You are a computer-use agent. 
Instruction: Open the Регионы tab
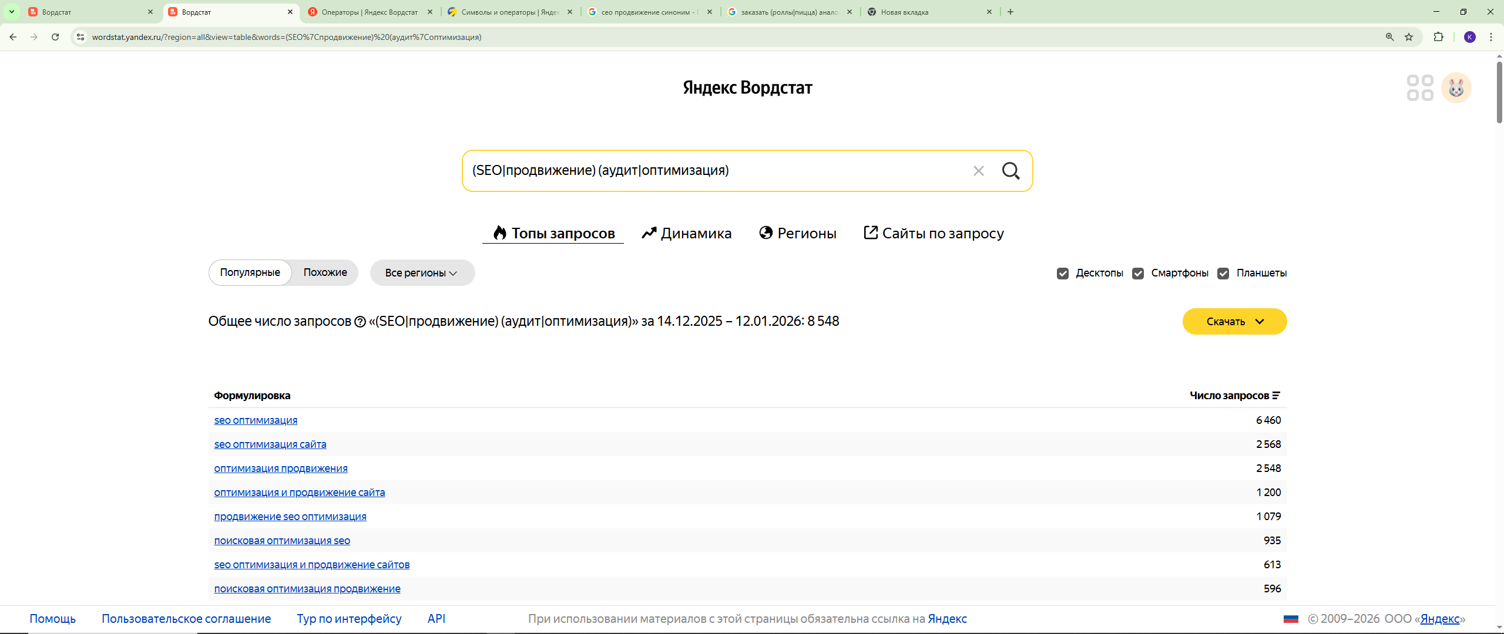click(798, 234)
